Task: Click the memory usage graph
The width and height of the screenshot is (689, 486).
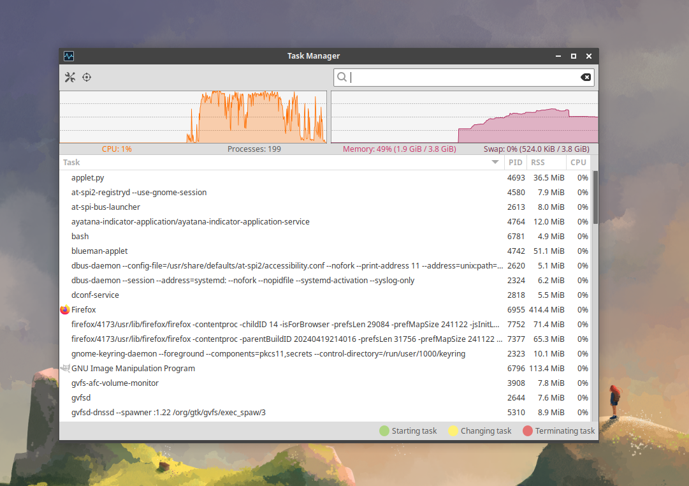Action: 465,117
